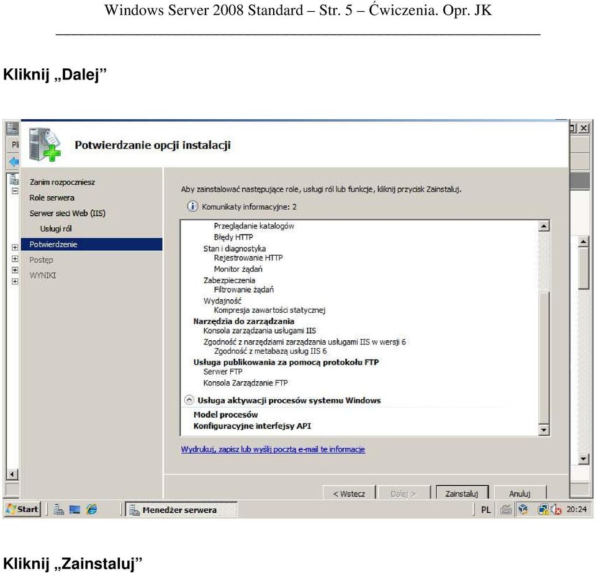Select Zanim rozpoczniesz wizard step

(62, 182)
